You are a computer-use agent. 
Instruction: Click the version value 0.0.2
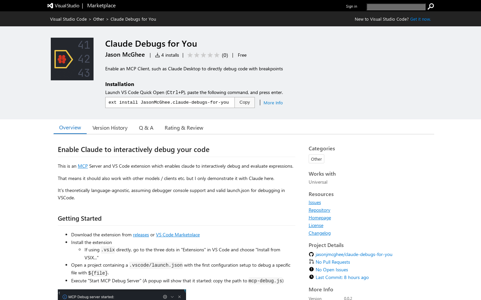pyautogui.click(x=348, y=298)
